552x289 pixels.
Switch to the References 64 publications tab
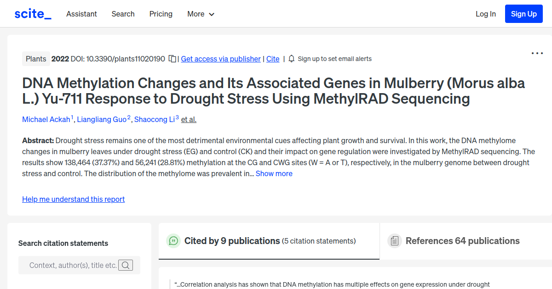pos(462,240)
